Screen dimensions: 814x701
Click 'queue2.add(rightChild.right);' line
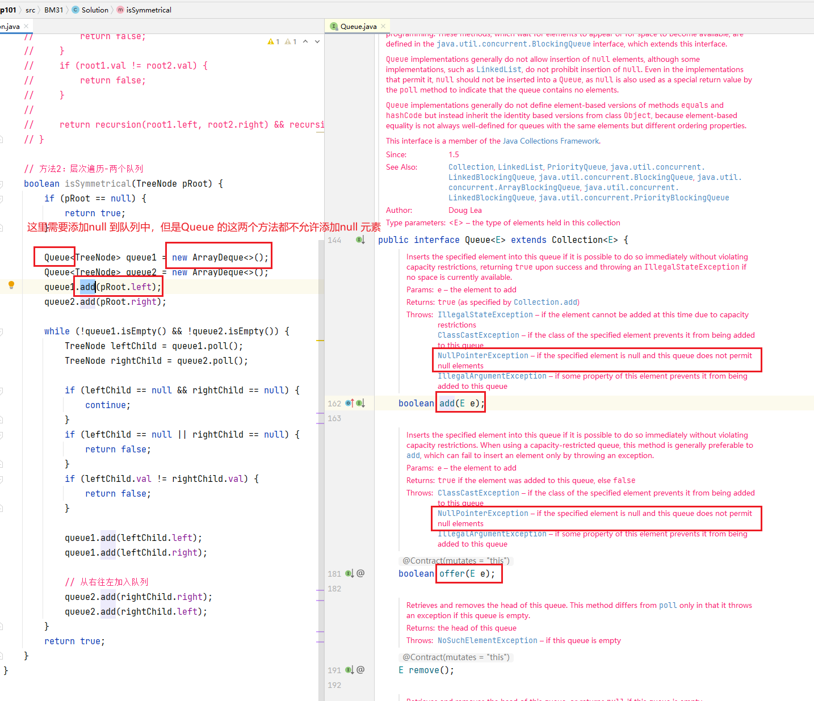139,597
